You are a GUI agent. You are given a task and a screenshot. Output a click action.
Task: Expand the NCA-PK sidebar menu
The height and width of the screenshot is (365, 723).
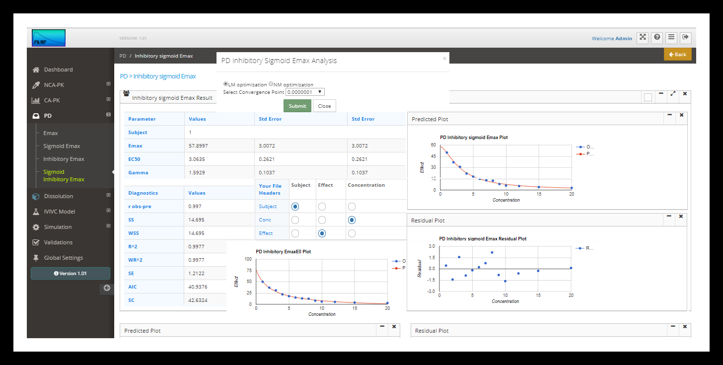click(108, 84)
